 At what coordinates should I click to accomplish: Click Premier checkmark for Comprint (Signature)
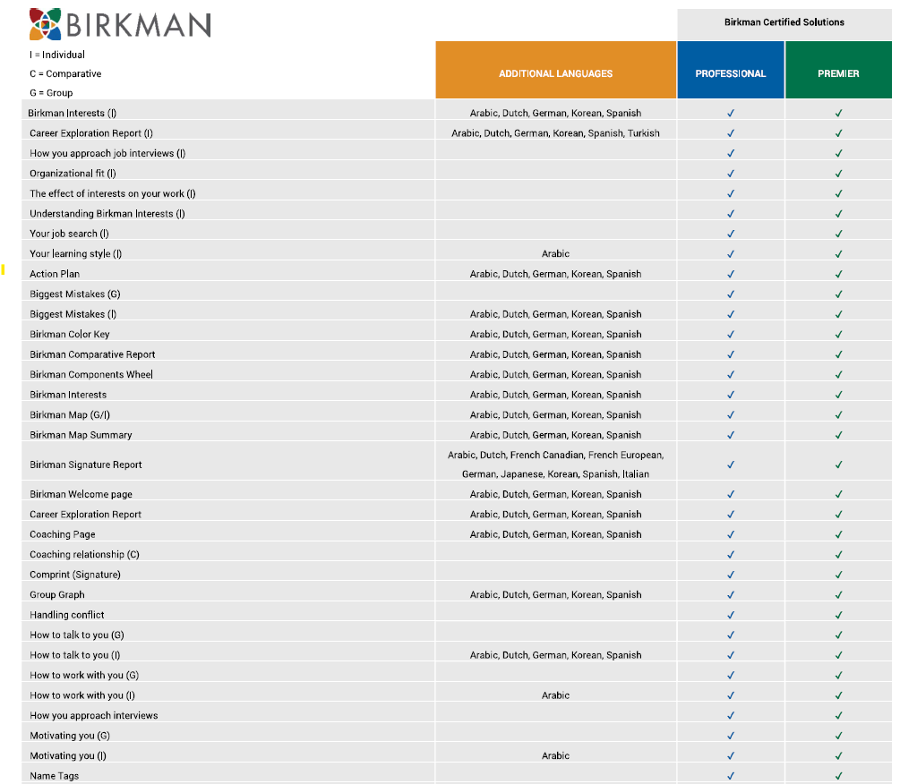[838, 575]
